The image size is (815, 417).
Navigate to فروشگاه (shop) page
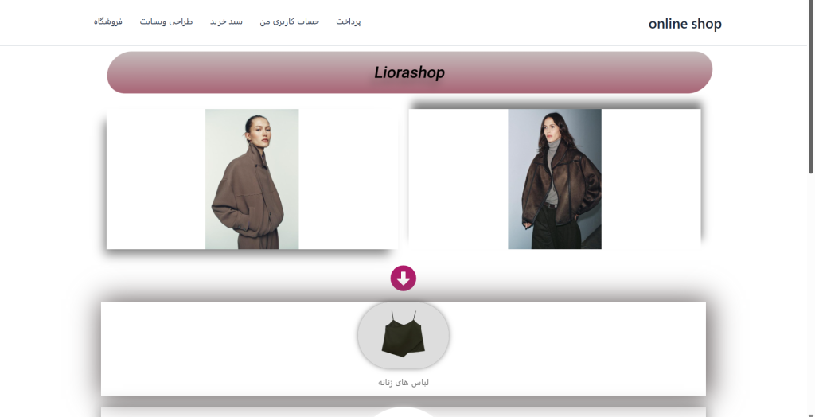[x=107, y=21]
